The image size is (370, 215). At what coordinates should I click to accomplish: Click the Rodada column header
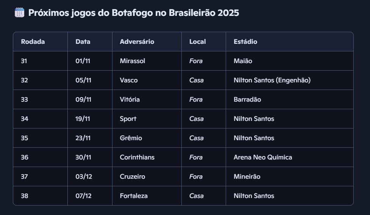33,42
